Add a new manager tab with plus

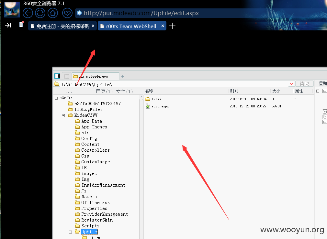[x=123, y=76]
